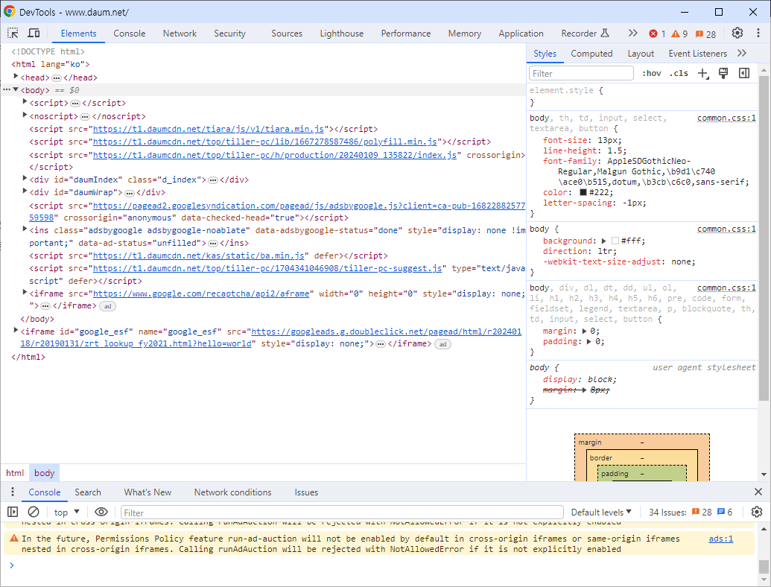Open the Sources tab
Screen dimensions: 771x587
tap(287, 34)
